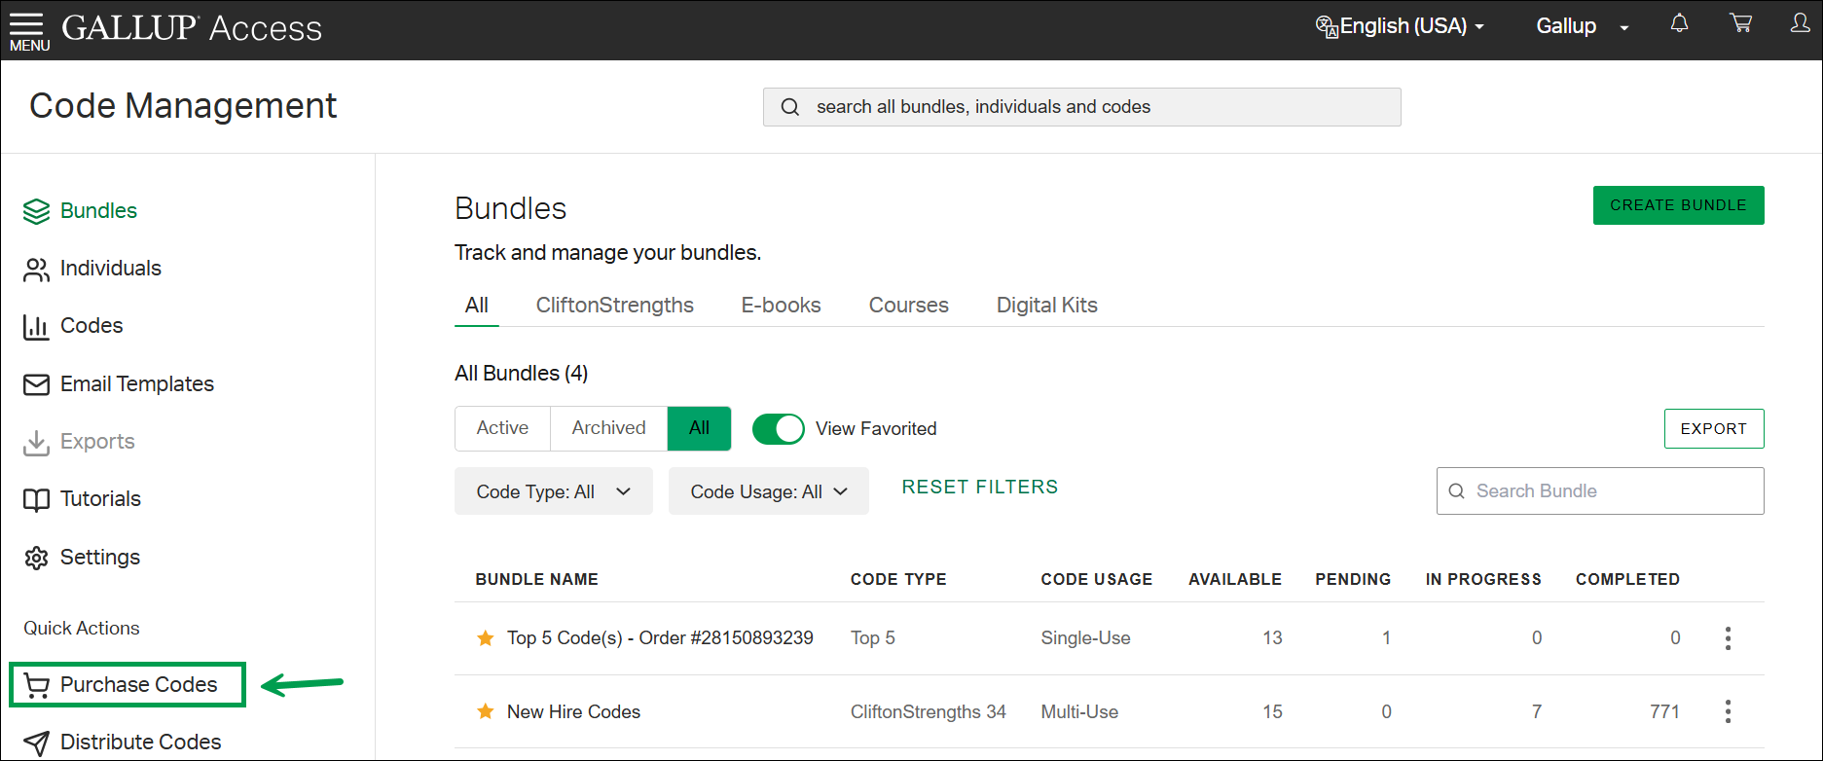Click the Settings gear icon
This screenshot has width=1823, height=761.
click(36, 558)
